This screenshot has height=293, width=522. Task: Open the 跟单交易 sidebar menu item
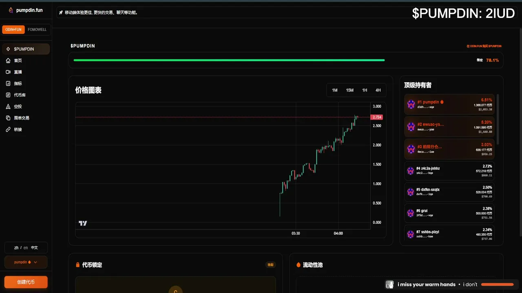(x=26, y=118)
